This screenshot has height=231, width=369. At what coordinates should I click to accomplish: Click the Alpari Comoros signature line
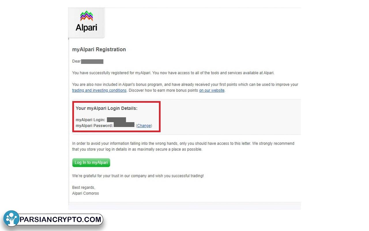tap(85, 193)
